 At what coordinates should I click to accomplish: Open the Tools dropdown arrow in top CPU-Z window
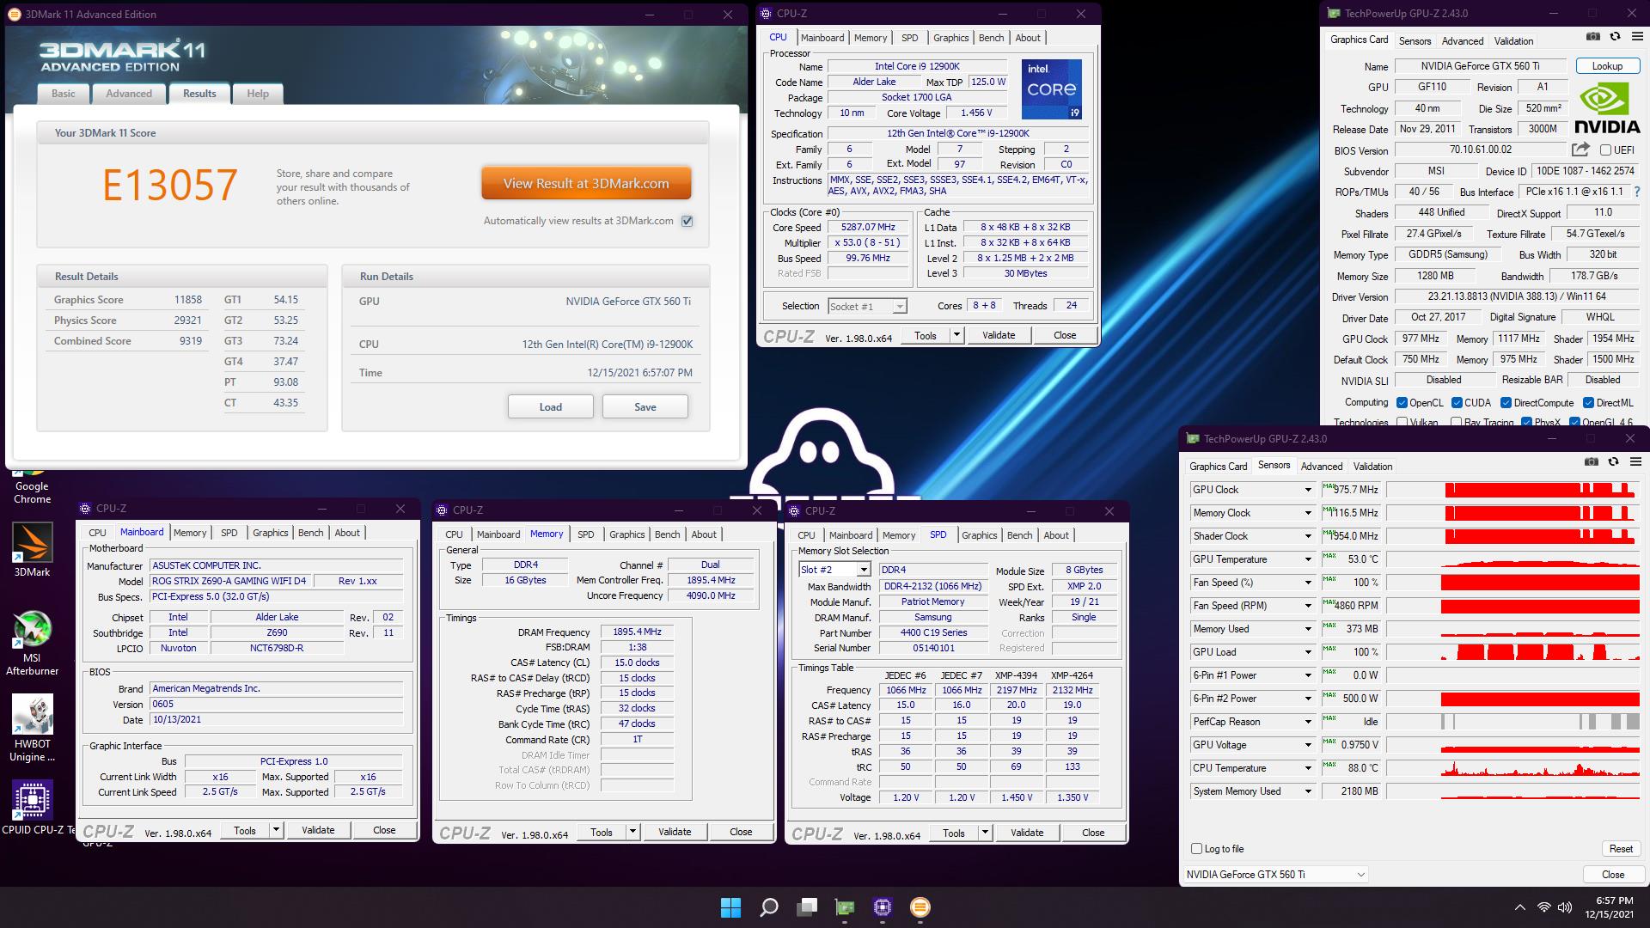coord(956,335)
